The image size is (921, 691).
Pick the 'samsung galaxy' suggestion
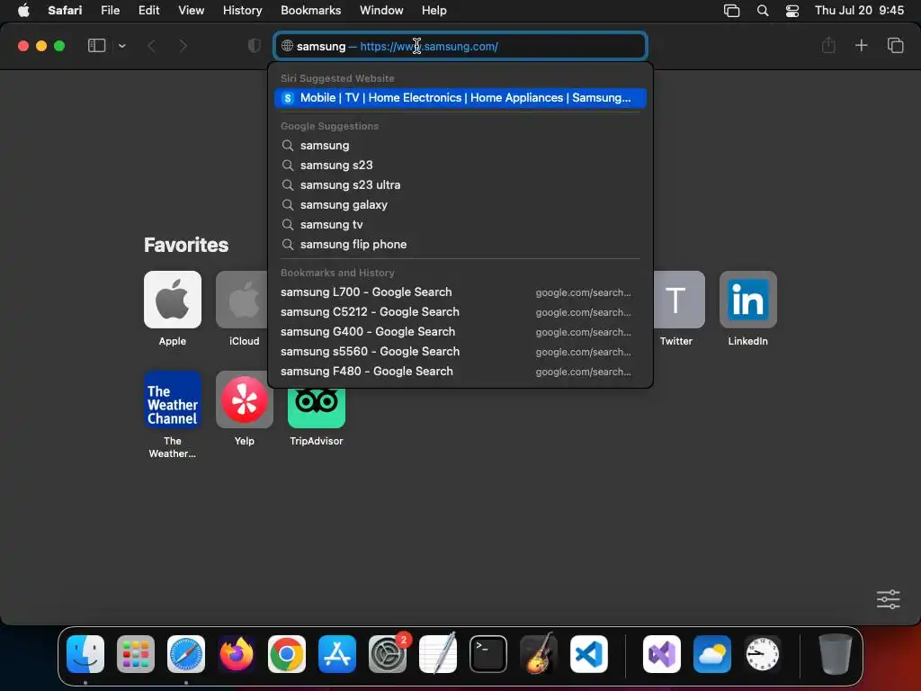pos(460,205)
